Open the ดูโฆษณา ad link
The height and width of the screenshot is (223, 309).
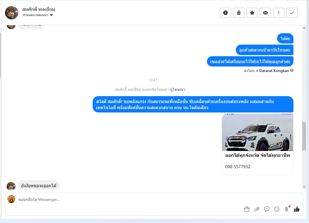pos(178,89)
